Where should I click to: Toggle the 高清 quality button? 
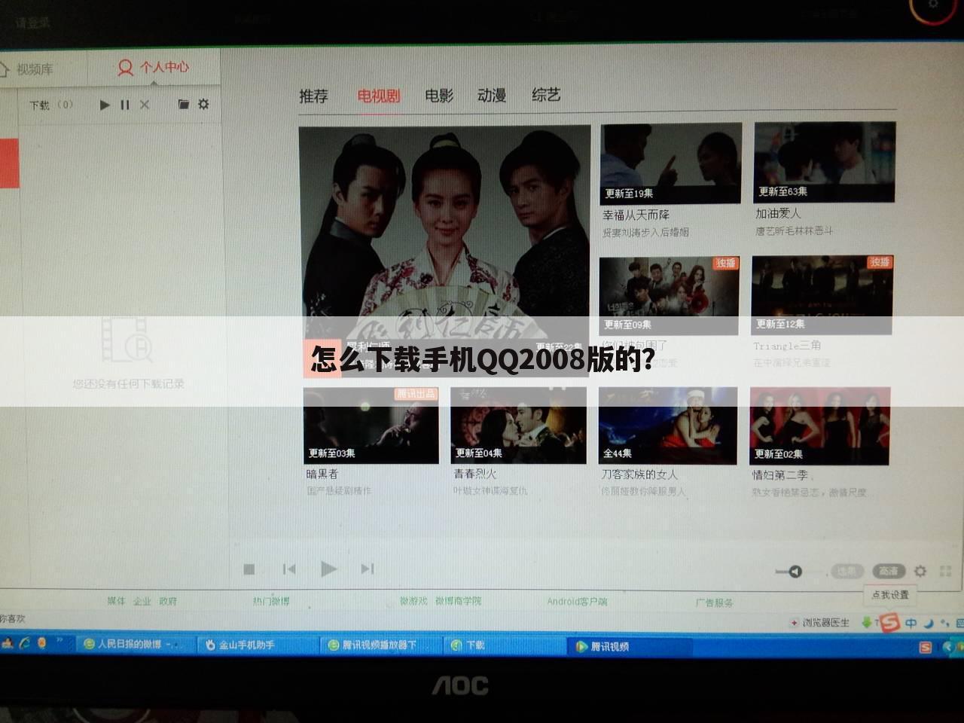click(889, 571)
